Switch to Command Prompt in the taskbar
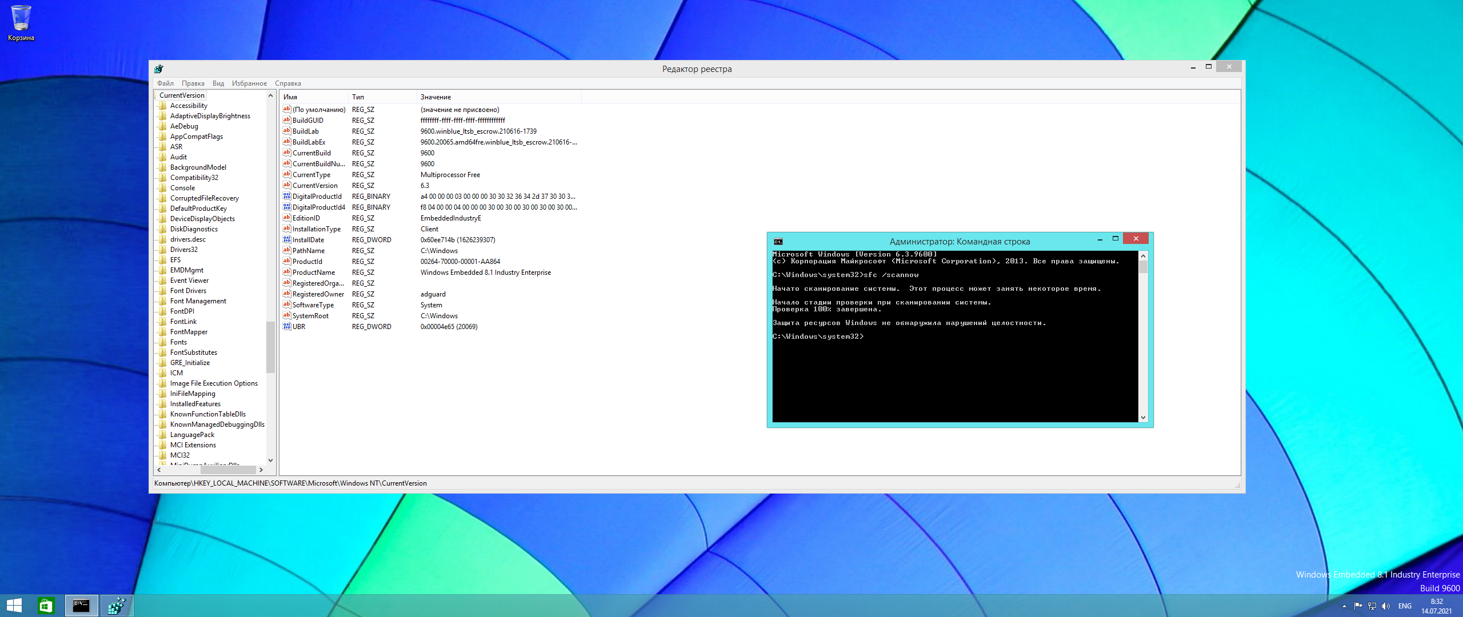 pos(81,606)
